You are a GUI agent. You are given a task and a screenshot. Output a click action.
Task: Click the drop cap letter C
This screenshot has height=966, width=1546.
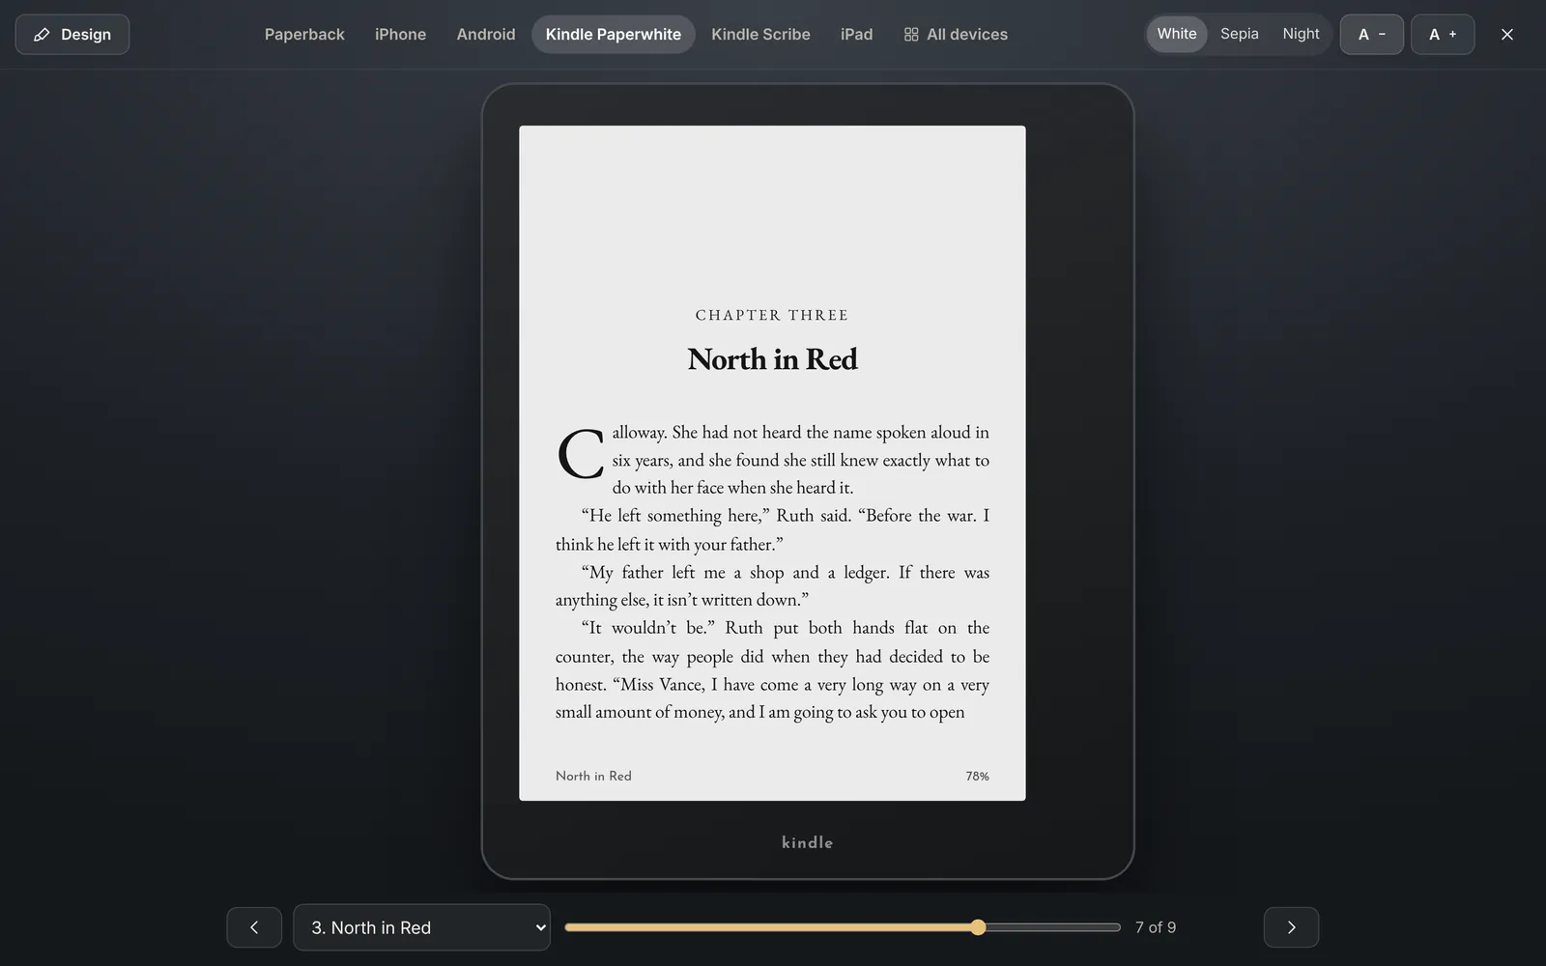click(x=581, y=454)
